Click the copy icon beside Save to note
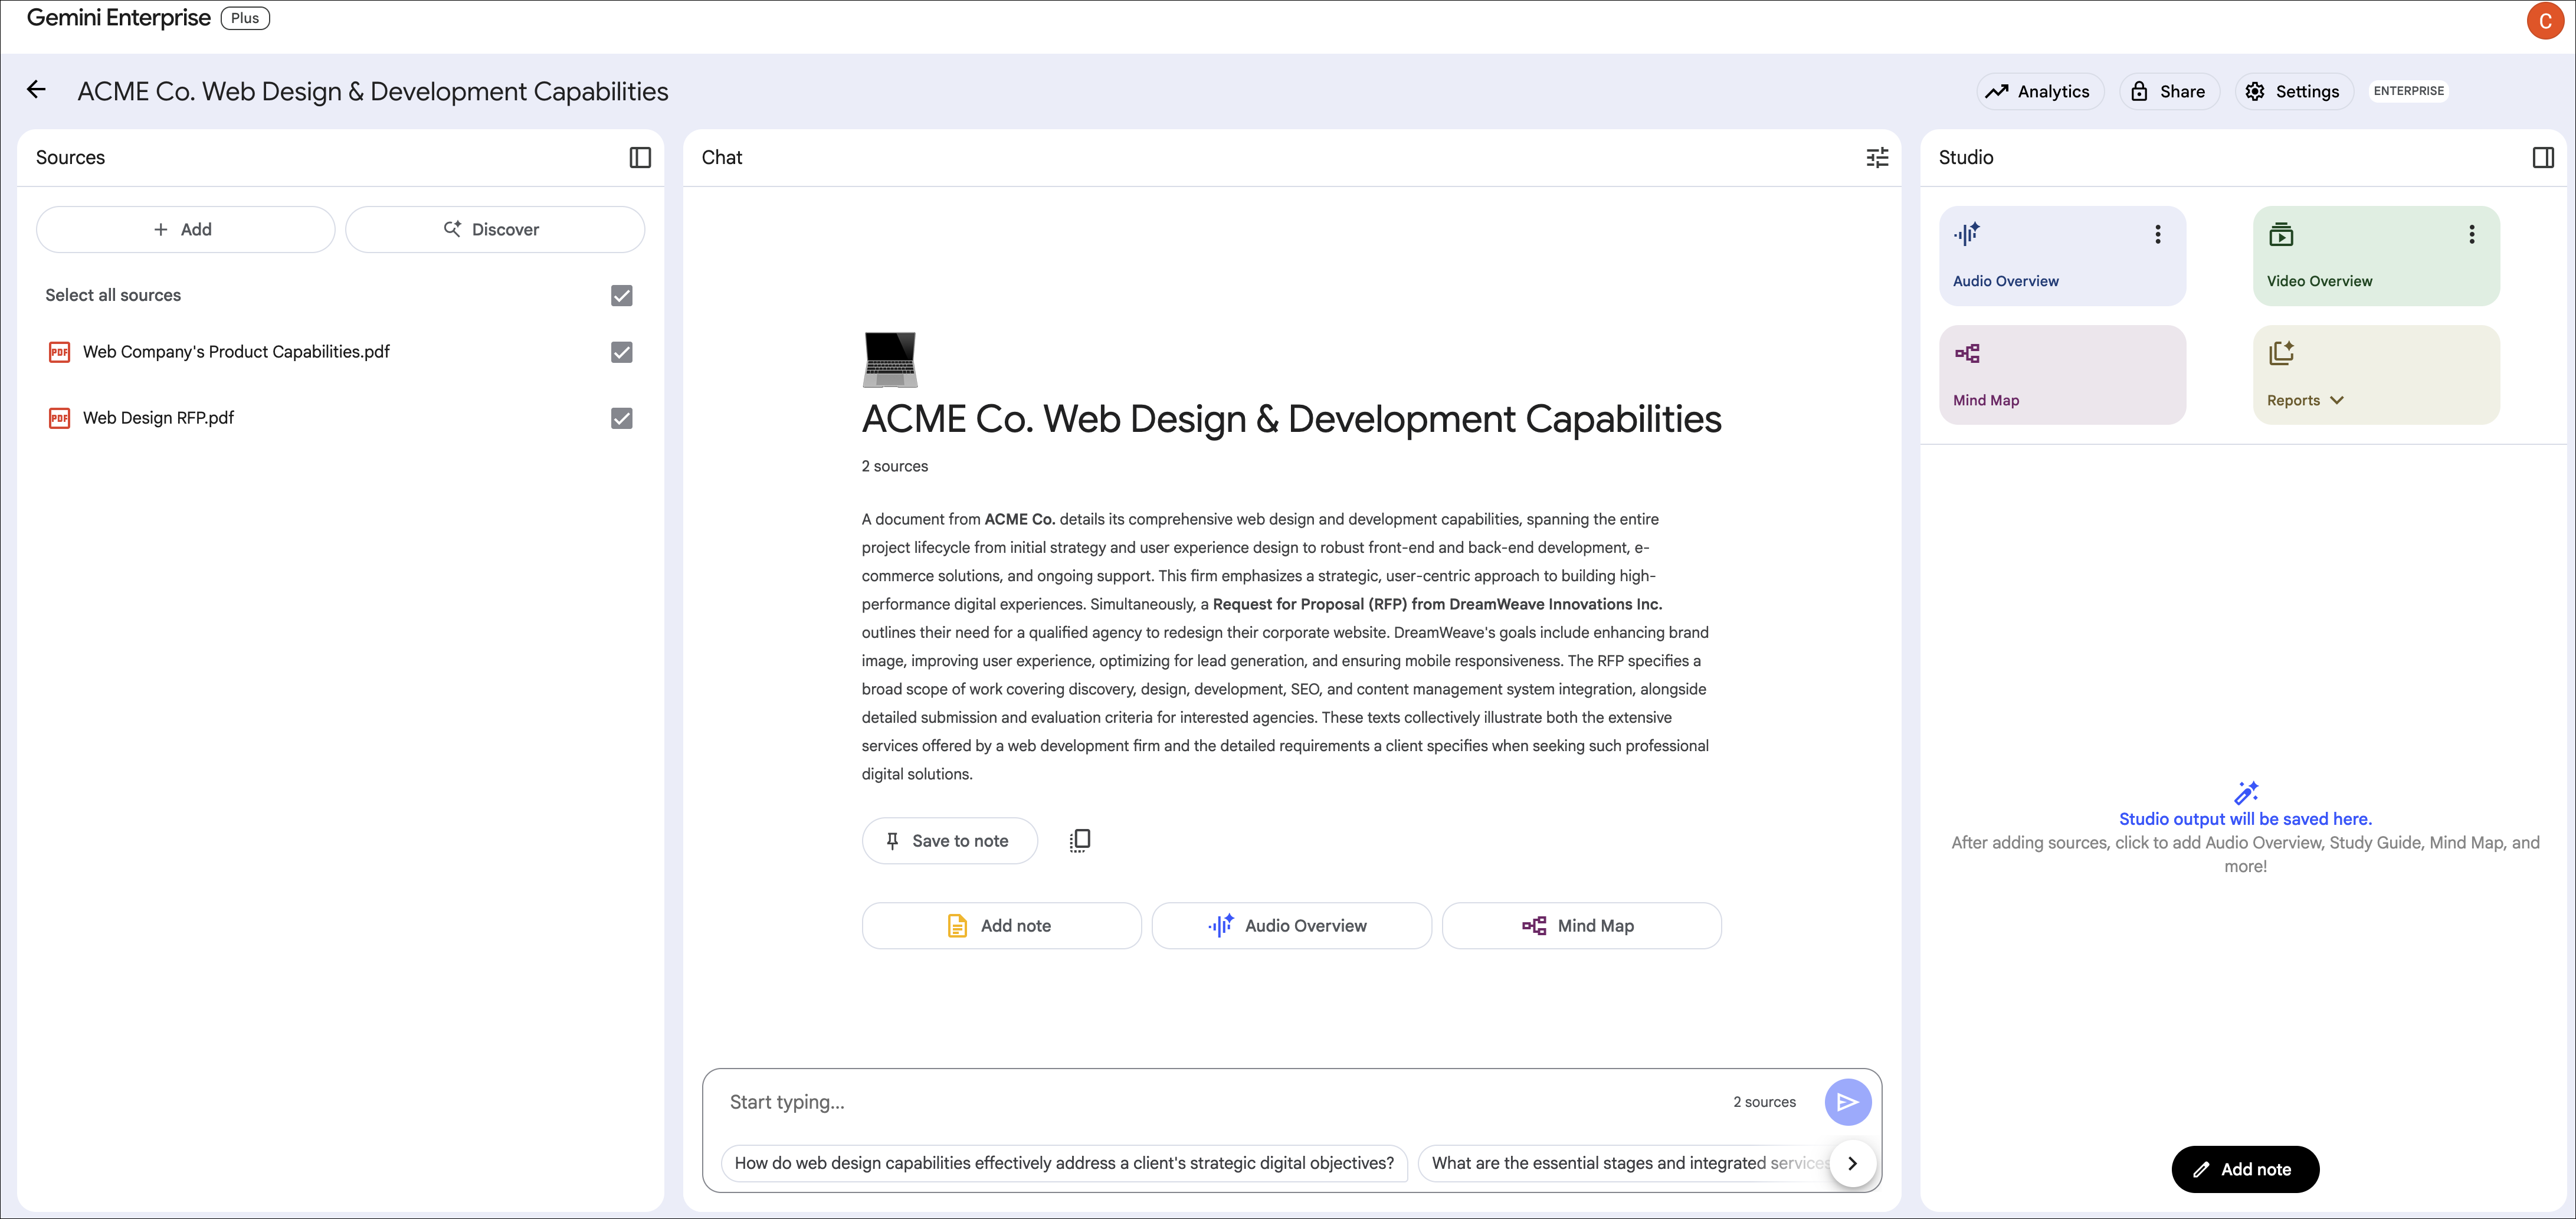 (x=1079, y=840)
